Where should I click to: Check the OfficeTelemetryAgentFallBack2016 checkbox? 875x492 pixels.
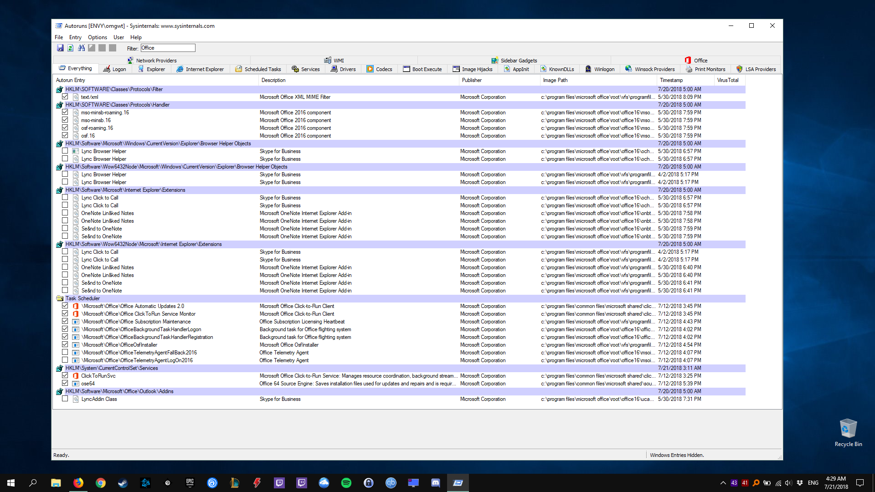point(65,352)
